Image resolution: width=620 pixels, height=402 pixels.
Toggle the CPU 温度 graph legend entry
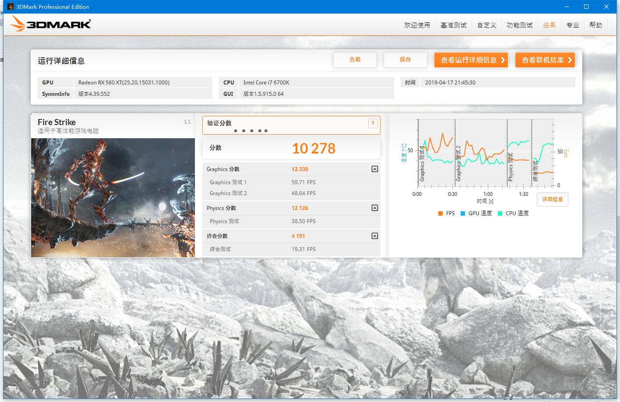click(500, 213)
